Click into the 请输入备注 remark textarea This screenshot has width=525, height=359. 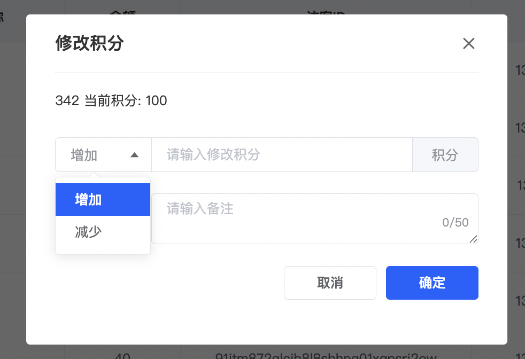point(299,214)
